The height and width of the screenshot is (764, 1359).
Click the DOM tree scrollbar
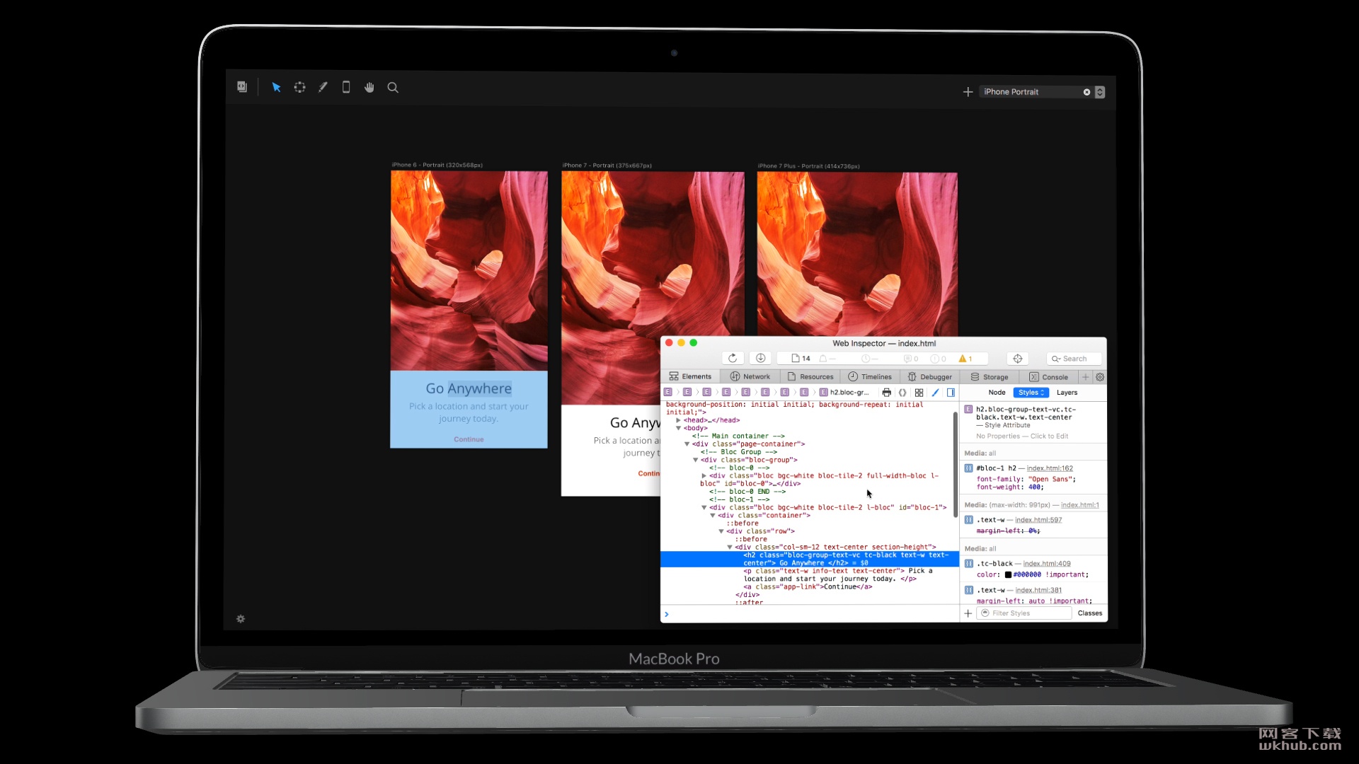pyautogui.click(x=955, y=464)
